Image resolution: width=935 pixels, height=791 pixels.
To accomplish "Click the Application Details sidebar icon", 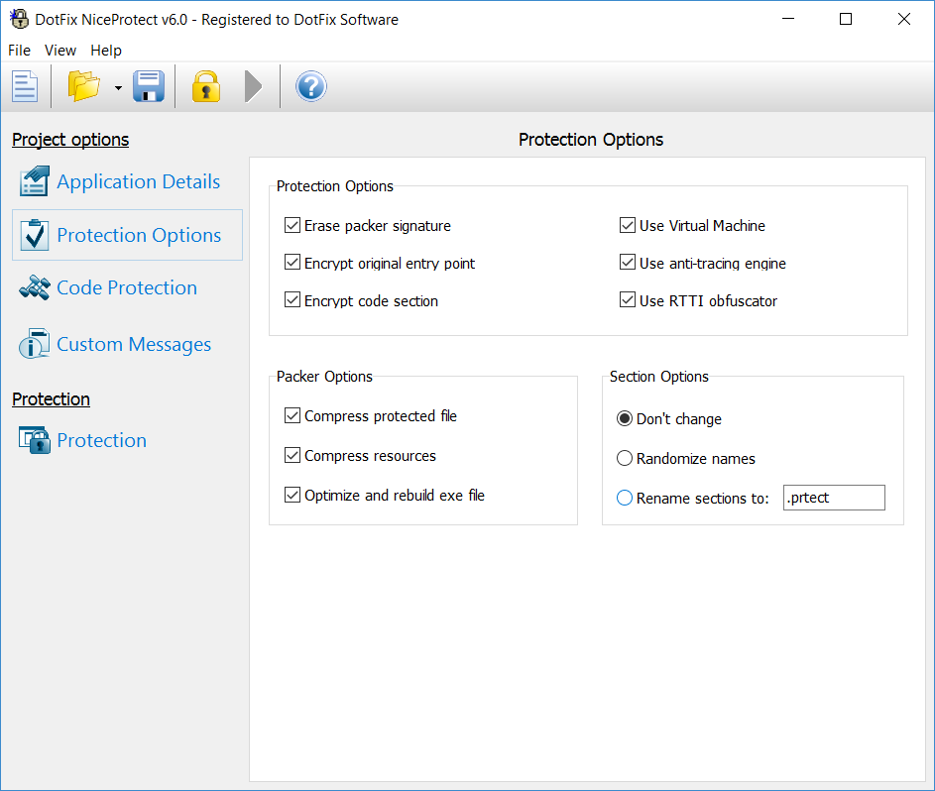I will point(34,181).
